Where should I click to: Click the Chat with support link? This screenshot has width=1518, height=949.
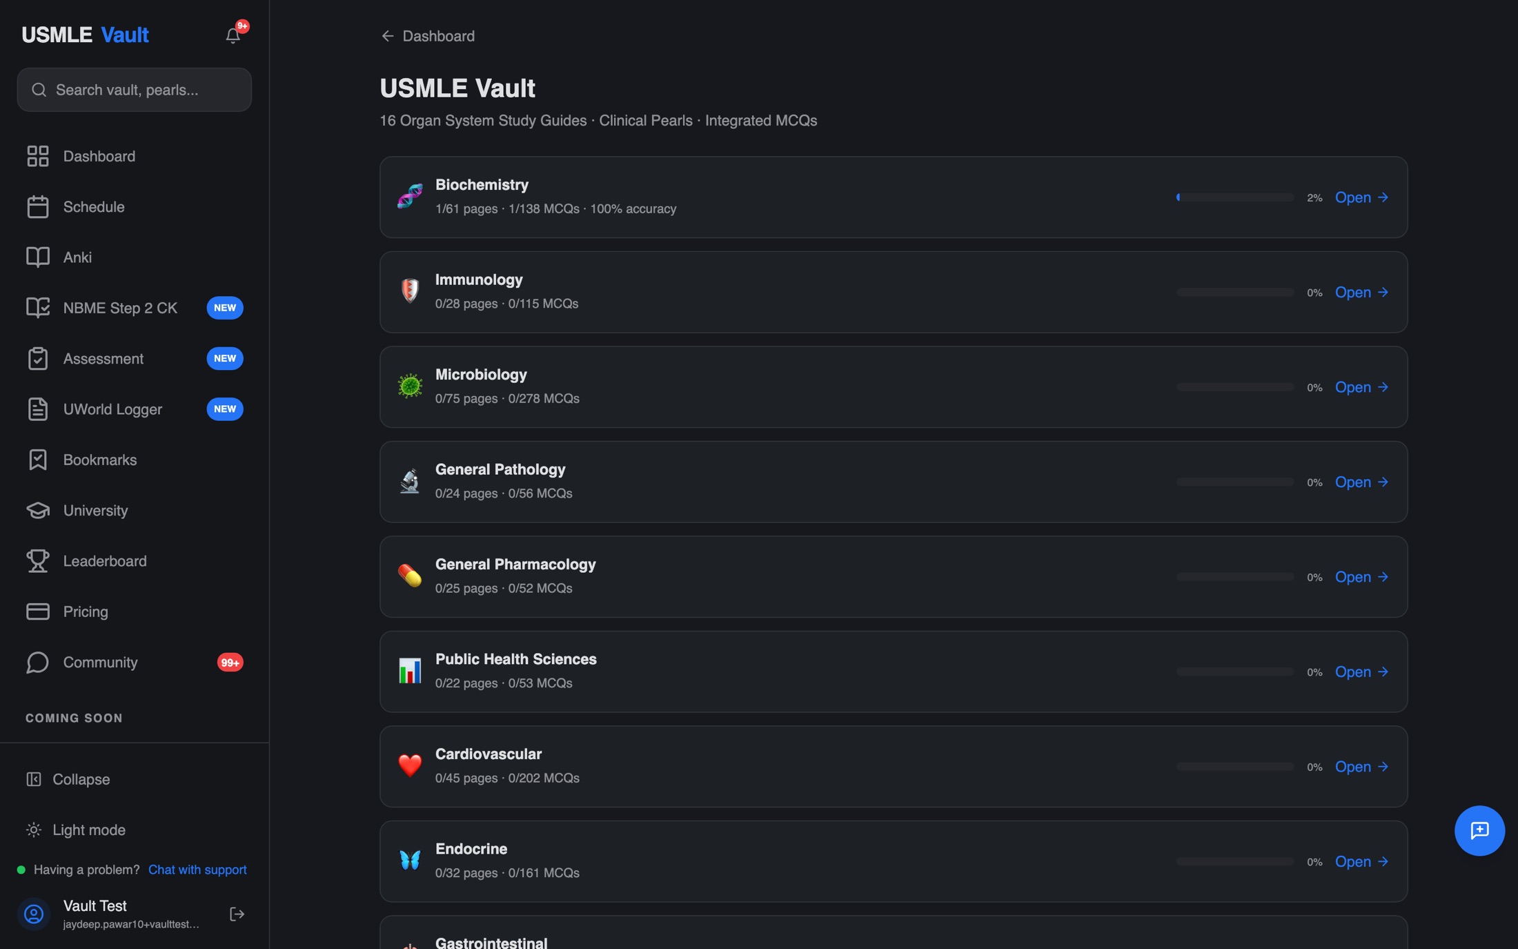[x=197, y=870]
